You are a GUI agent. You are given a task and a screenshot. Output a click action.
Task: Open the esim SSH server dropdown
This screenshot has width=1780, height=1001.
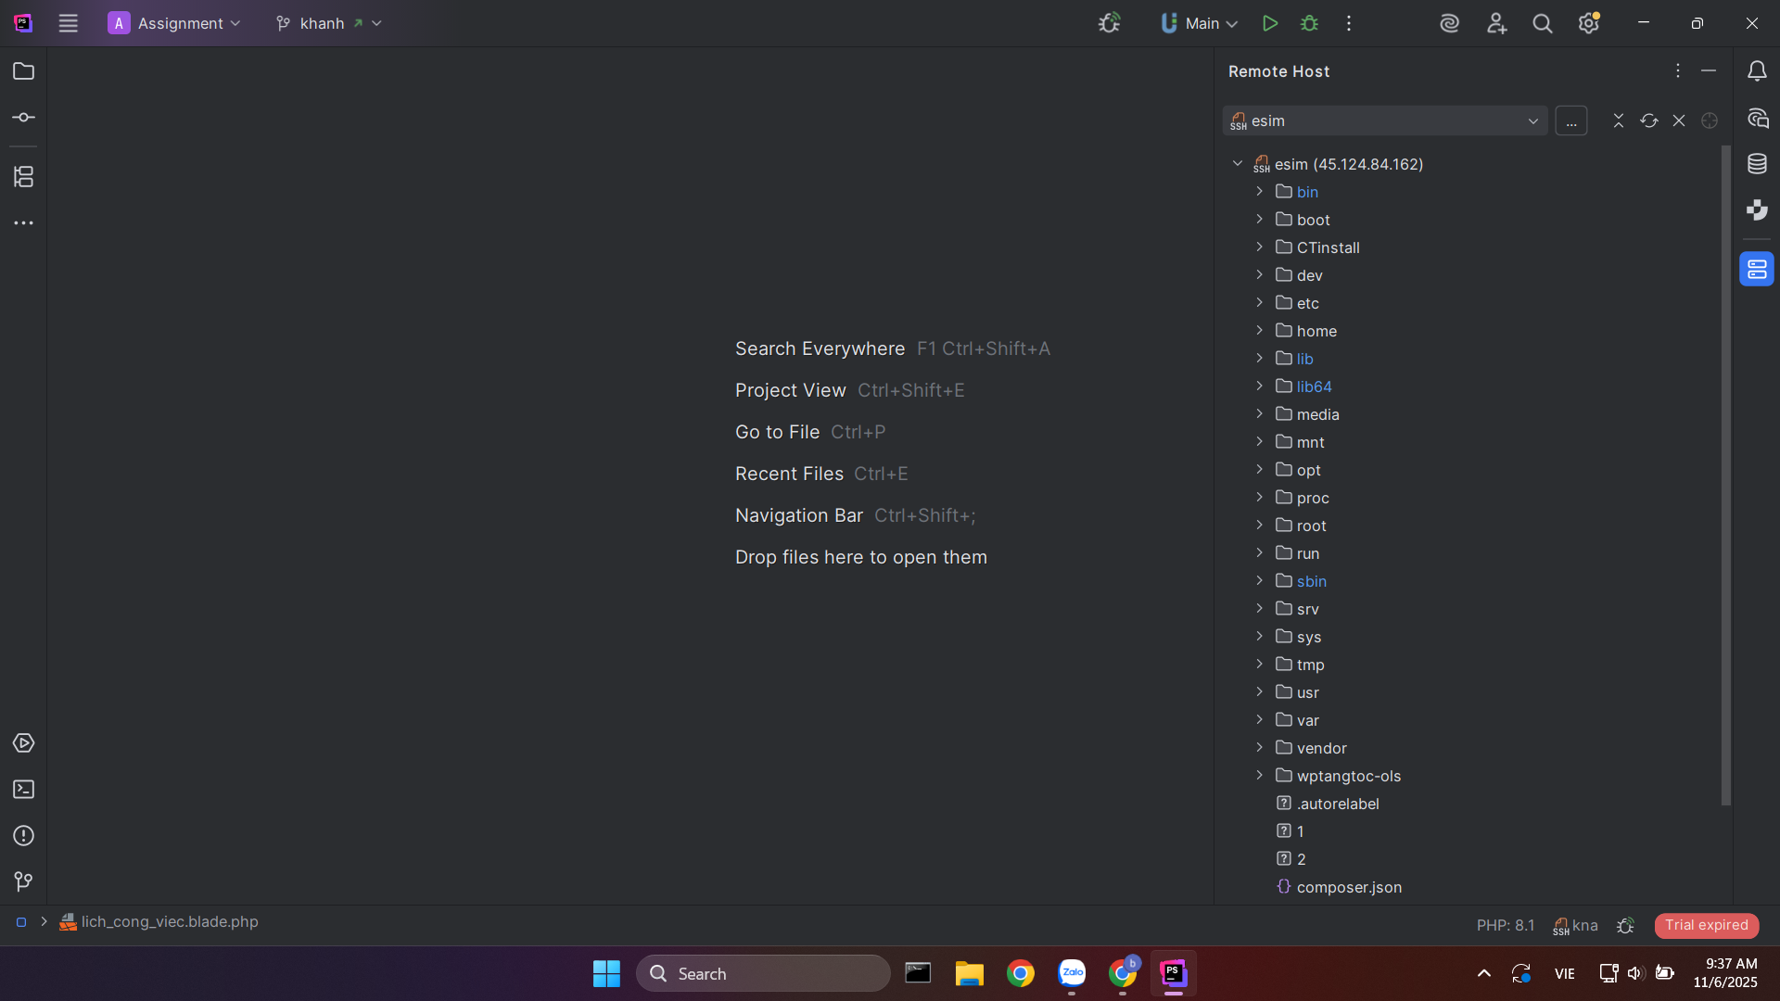(x=1385, y=120)
